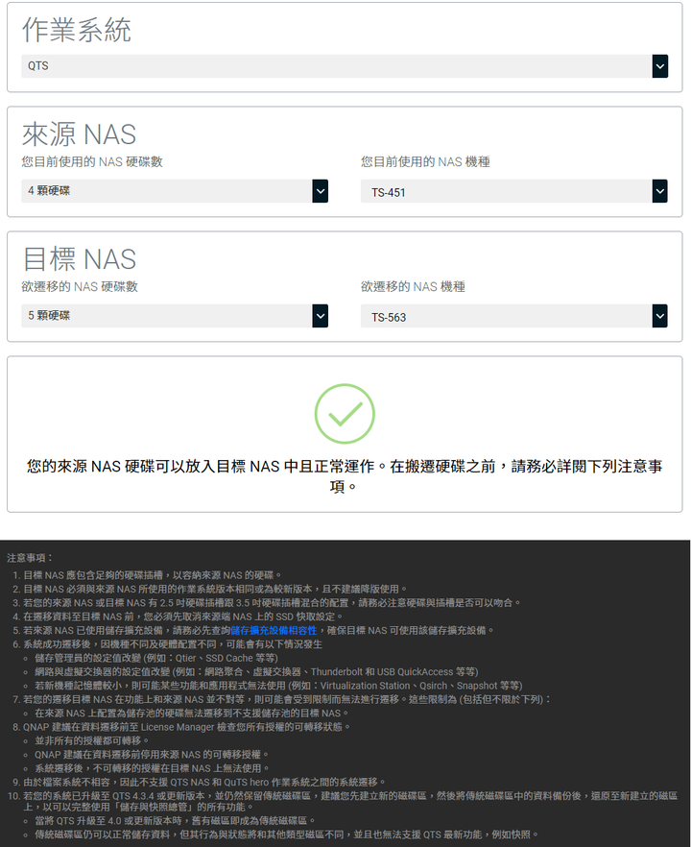Click the arrow button beside TS-451
The width and height of the screenshot is (691, 847).
pyautogui.click(x=659, y=191)
